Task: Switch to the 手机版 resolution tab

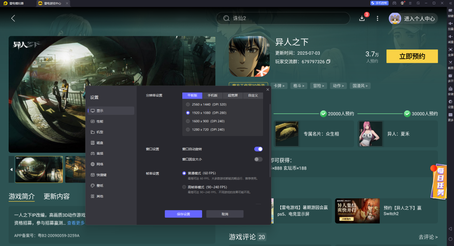Action: pos(212,95)
